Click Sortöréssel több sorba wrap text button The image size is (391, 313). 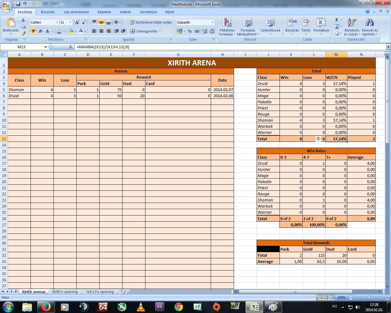(x=150, y=22)
